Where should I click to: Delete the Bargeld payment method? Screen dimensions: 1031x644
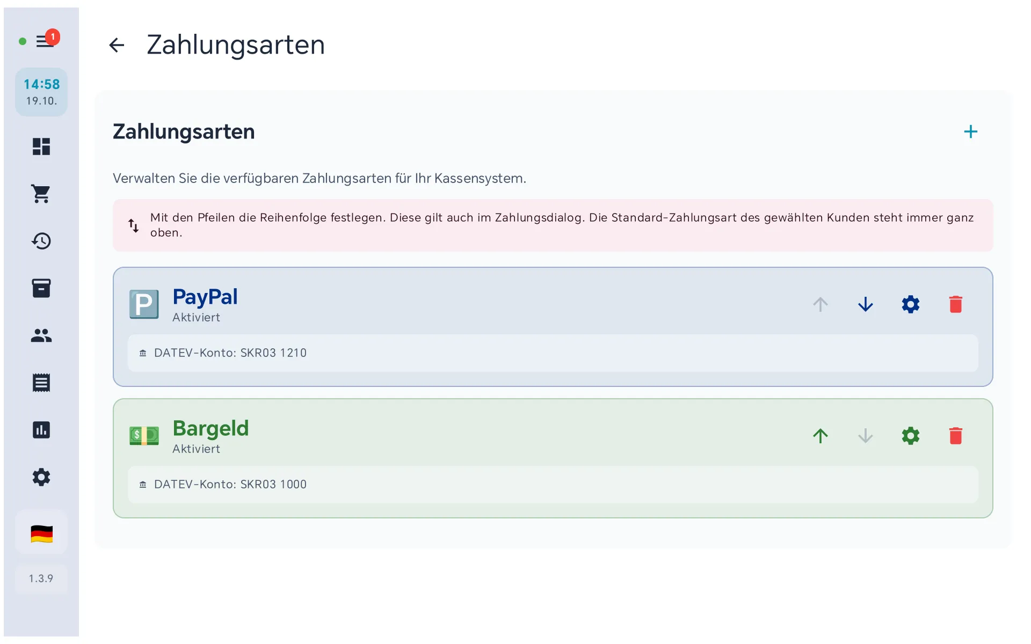956,436
